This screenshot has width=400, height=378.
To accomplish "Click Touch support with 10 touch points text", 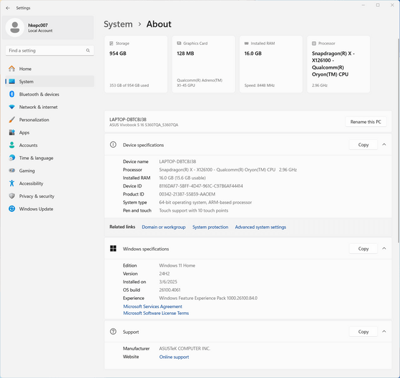I will [194, 211].
